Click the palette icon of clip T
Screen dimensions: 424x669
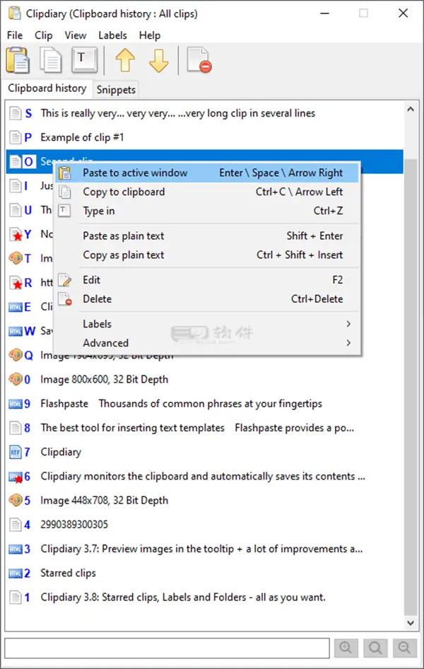(x=16, y=259)
